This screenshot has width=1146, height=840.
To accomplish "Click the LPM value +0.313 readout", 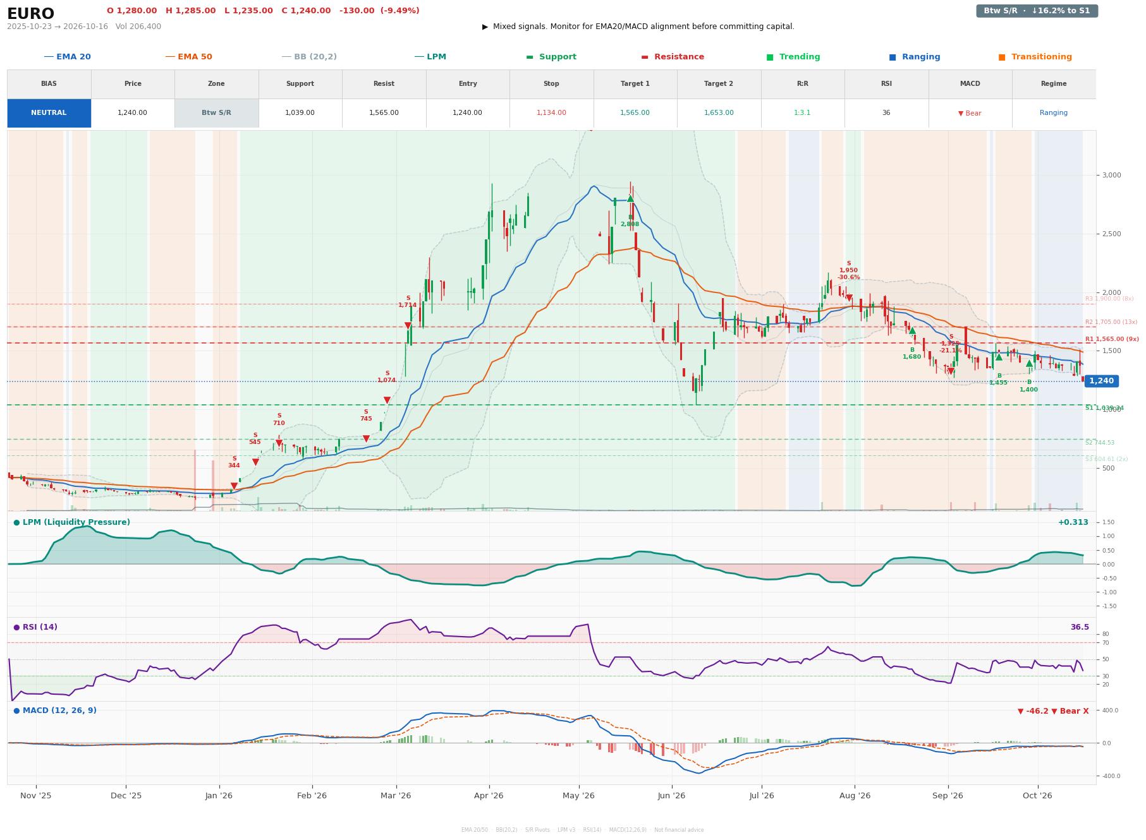I will pyautogui.click(x=1073, y=522).
